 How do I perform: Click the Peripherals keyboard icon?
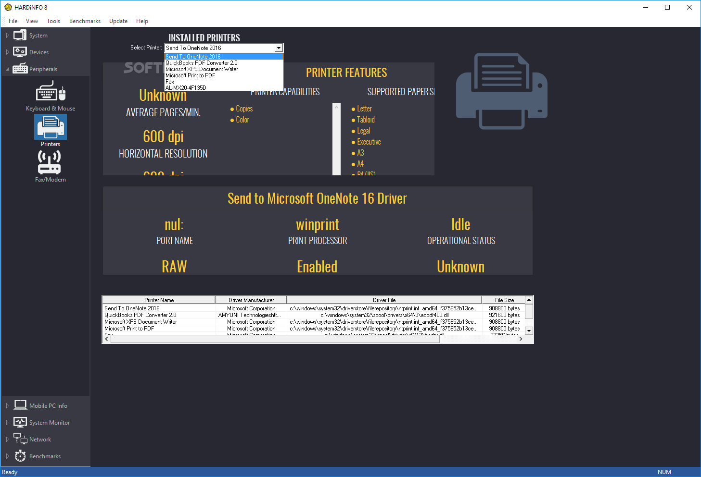coord(20,69)
